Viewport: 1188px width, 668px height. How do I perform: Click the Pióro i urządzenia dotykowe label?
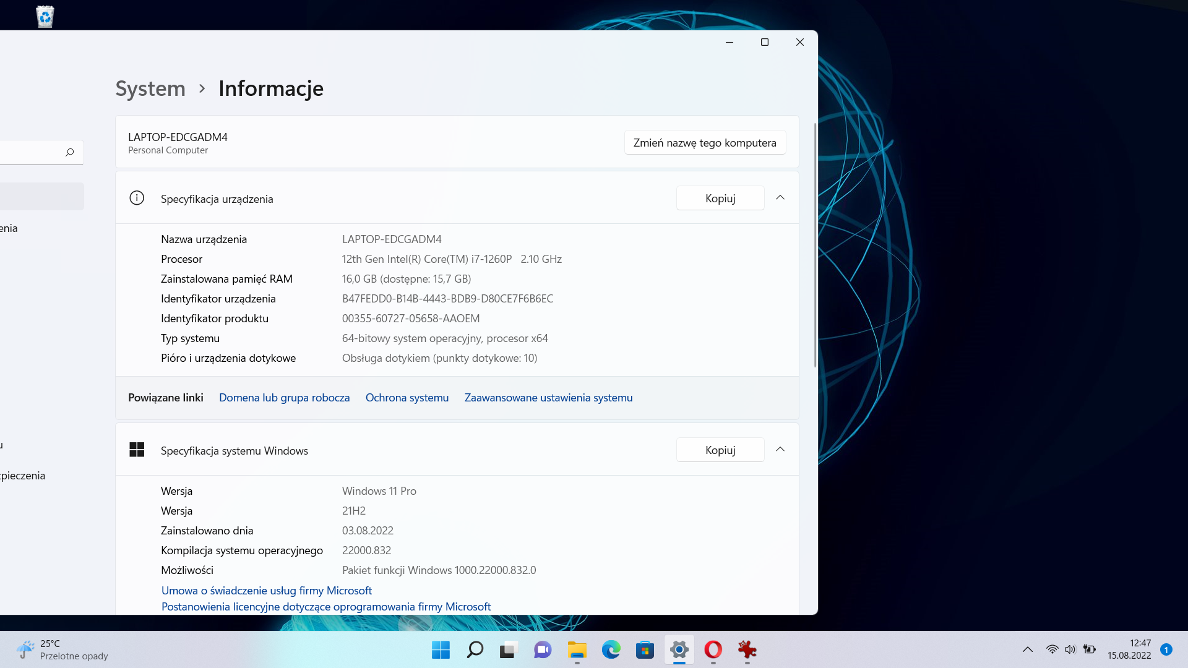(228, 358)
